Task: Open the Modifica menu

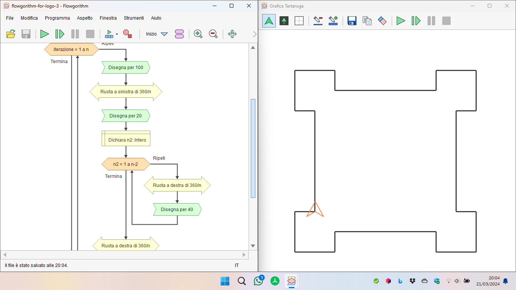Action: pyautogui.click(x=29, y=18)
